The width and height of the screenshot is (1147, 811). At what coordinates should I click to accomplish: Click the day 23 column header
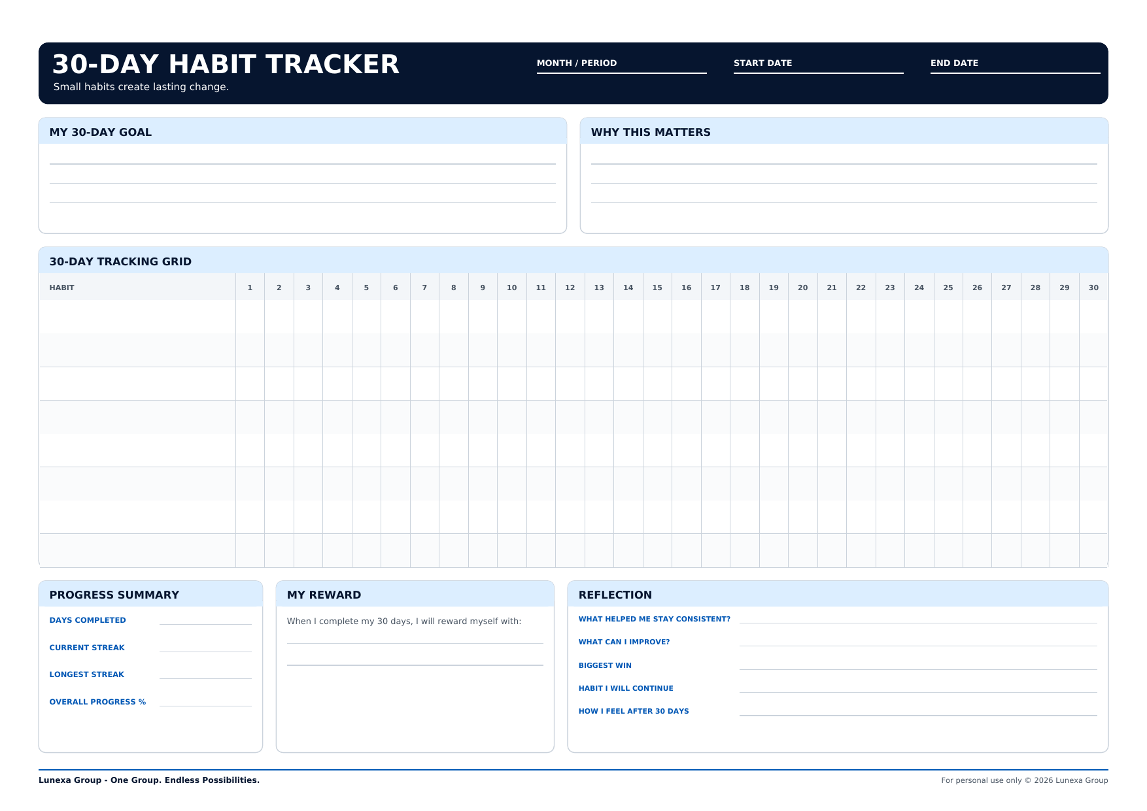pos(890,288)
